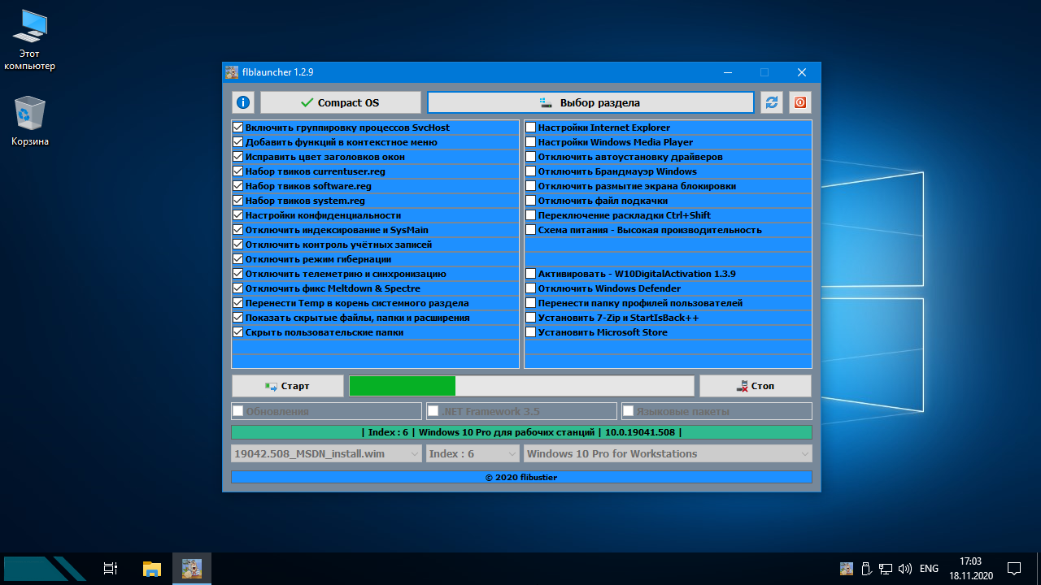This screenshot has height=585, width=1041.
Task: Tick Отключить размытие экрана блокировки
Action: pyautogui.click(x=531, y=186)
